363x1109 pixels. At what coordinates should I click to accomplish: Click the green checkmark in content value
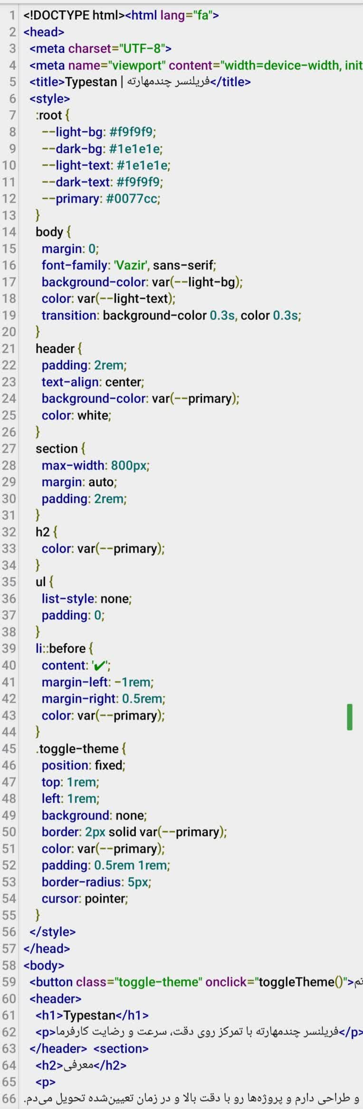point(100,665)
